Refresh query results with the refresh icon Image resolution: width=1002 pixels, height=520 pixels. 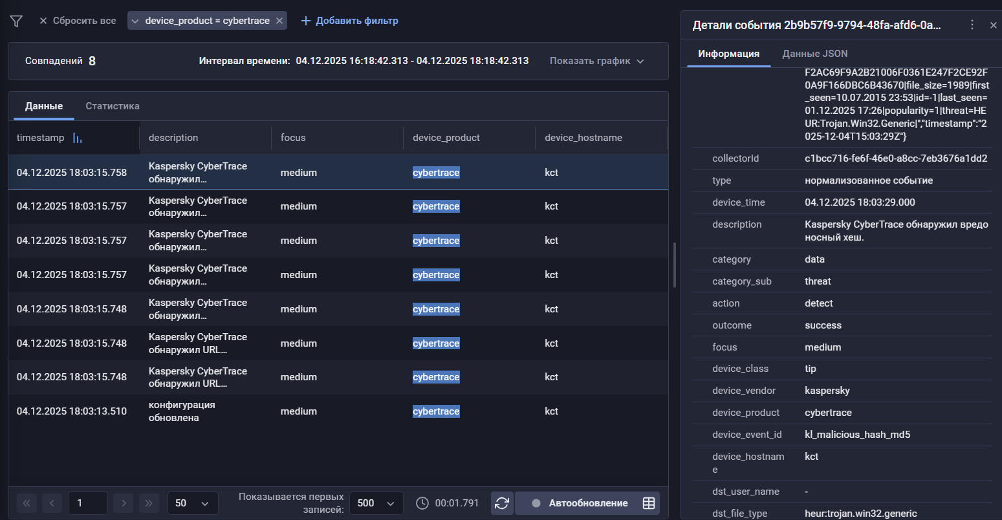pos(502,503)
